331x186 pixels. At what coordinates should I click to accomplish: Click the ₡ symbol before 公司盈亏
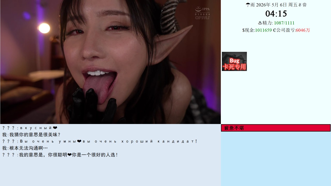[x=274, y=30]
